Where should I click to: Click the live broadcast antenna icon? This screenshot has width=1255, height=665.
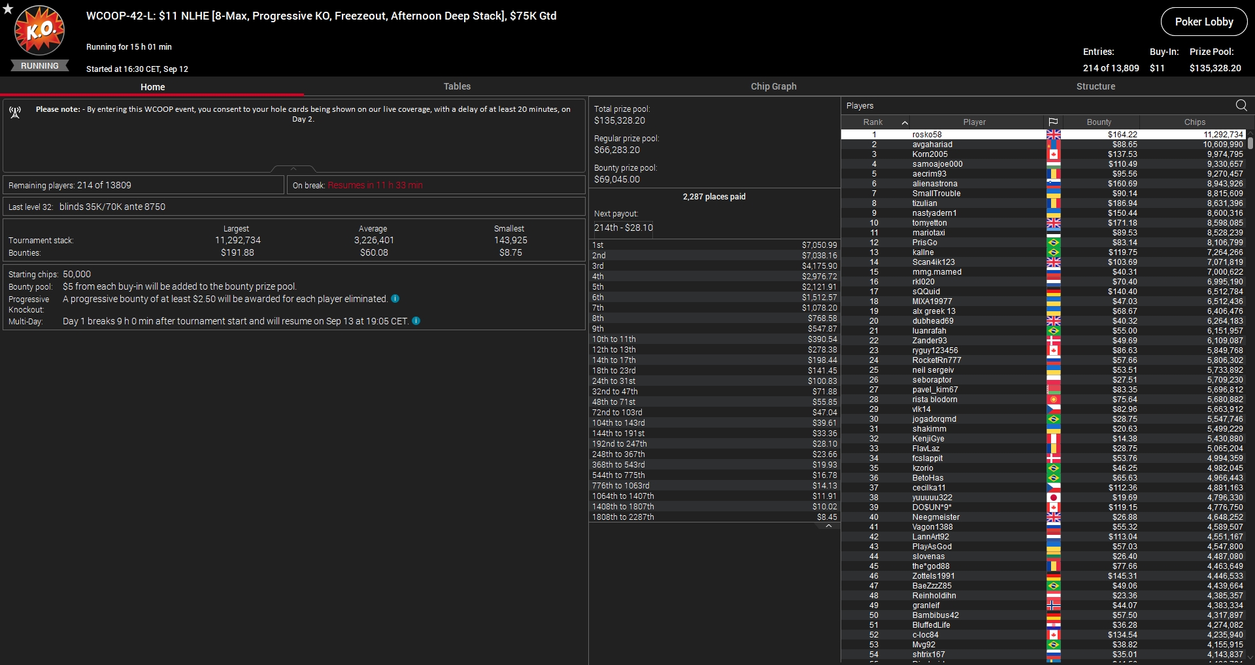click(x=15, y=112)
